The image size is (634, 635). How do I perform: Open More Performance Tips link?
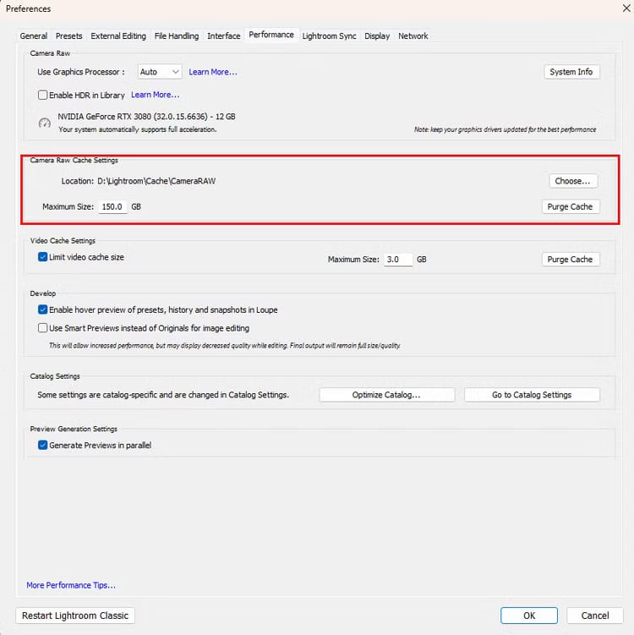(x=71, y=585)
